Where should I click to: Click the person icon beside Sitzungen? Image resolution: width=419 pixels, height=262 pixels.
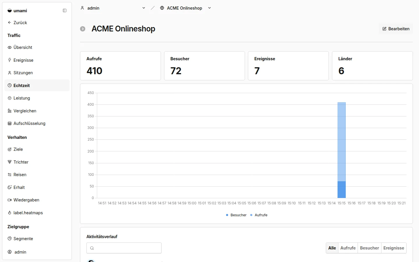coord(10,73)
